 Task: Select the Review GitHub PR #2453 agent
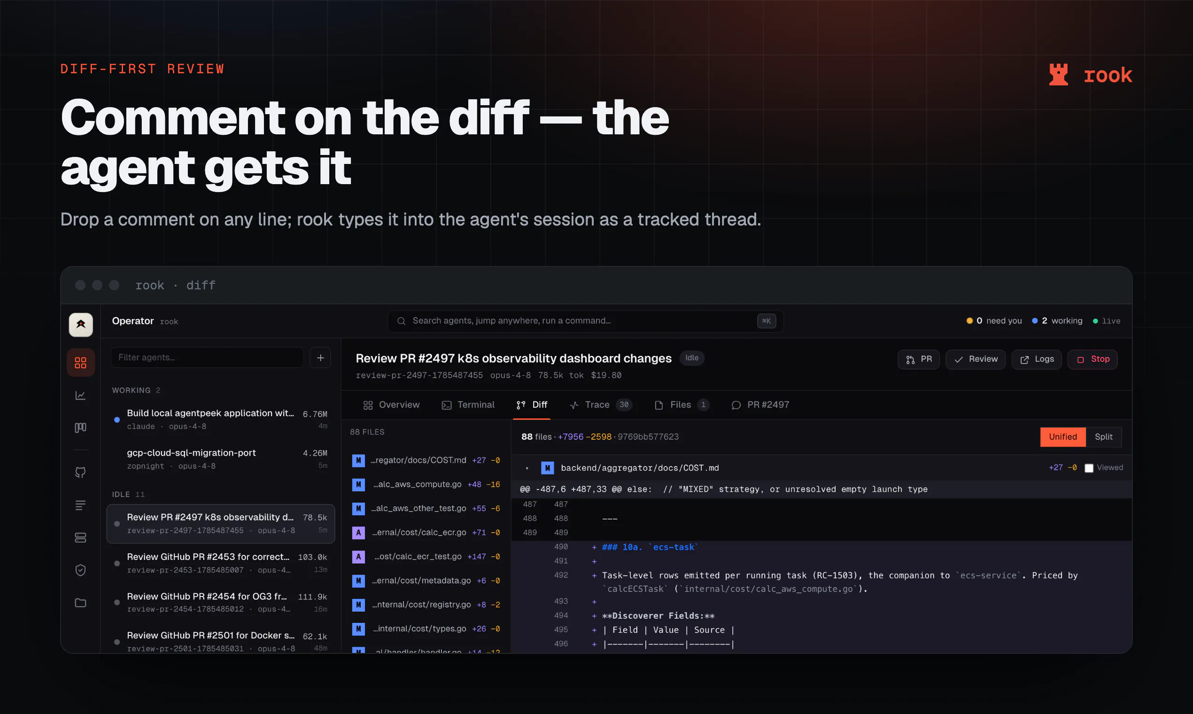click(x=221, y=563)
